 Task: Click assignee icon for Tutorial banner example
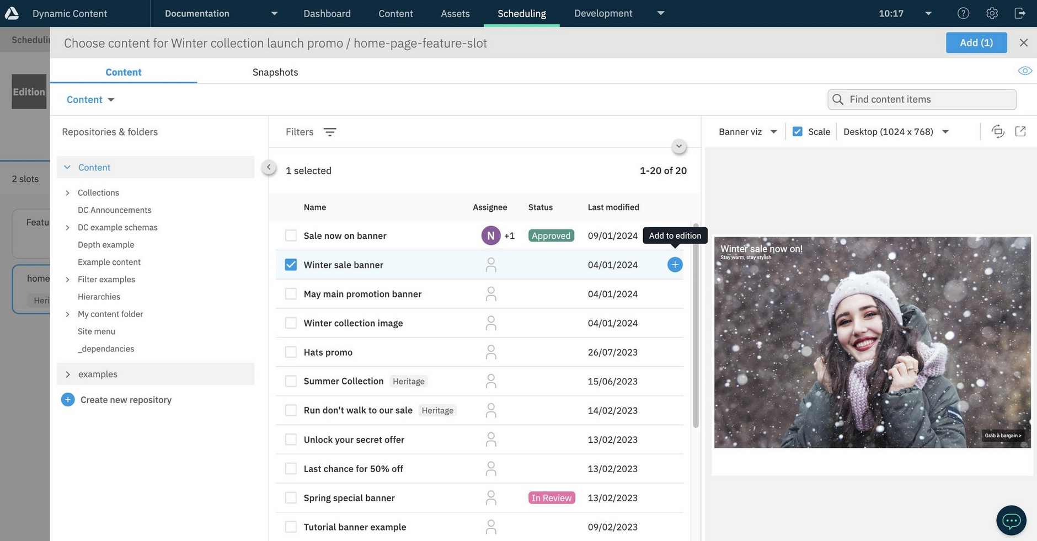point(491,527)
